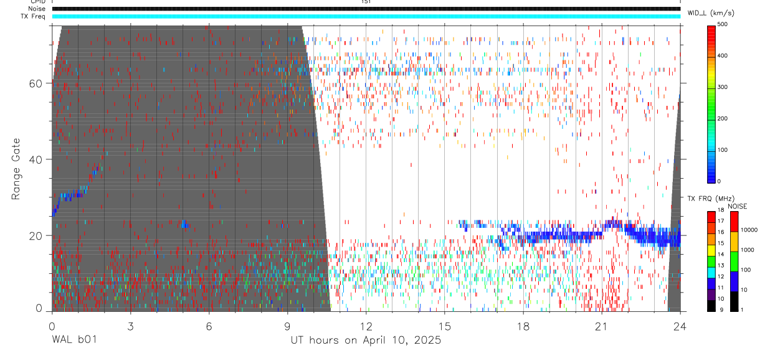Click the 500 tick on the width colorbar
Image resolution: width=765 pixels, height=353 pixels.
point(723,24)
